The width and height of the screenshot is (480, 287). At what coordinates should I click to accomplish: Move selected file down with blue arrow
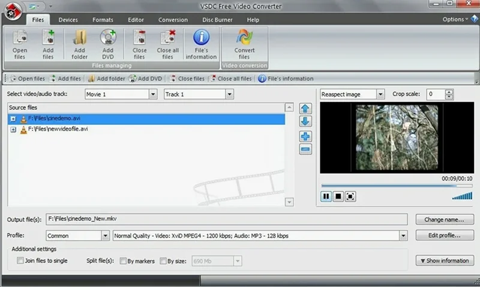[305, 121]
